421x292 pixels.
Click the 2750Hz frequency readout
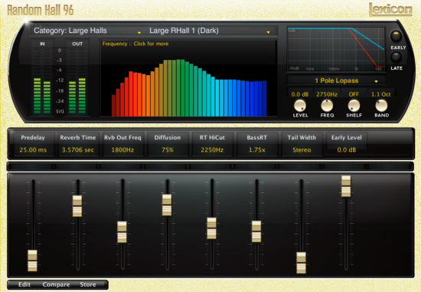(327, 94)
